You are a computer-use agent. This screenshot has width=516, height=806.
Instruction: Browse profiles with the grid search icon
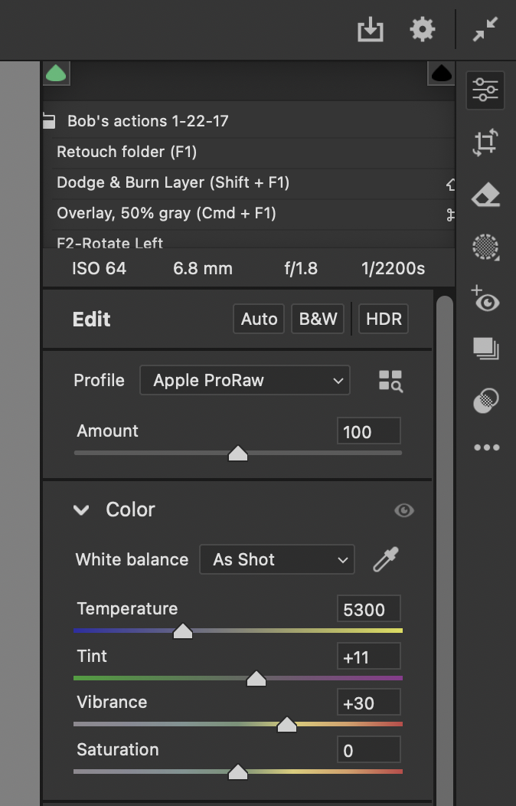click(390, 381)
